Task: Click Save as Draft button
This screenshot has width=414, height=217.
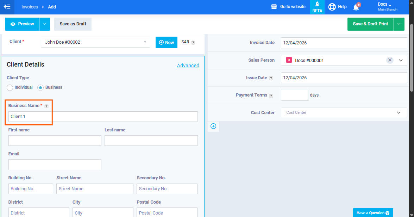Action: click(x=73, y=24)
